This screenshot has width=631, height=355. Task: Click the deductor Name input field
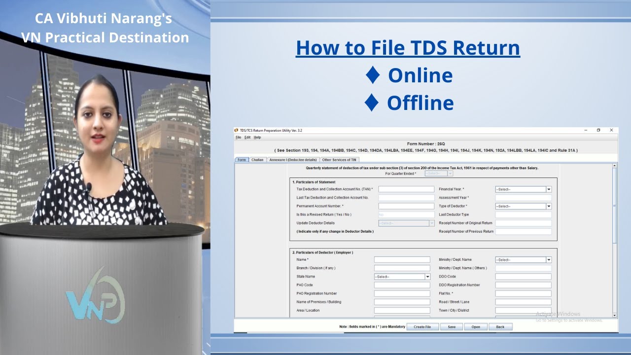pos(402,260)
